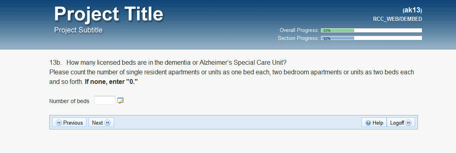This screenshot has width=456, height=153.
Task: Click the "Overall Progress:" label
Action: [x=299, y=30]
